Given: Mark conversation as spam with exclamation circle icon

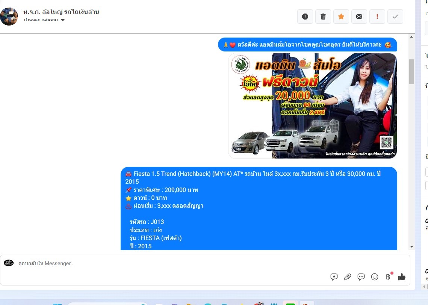Looking at the screenshot, I should (x=305, y=17).
